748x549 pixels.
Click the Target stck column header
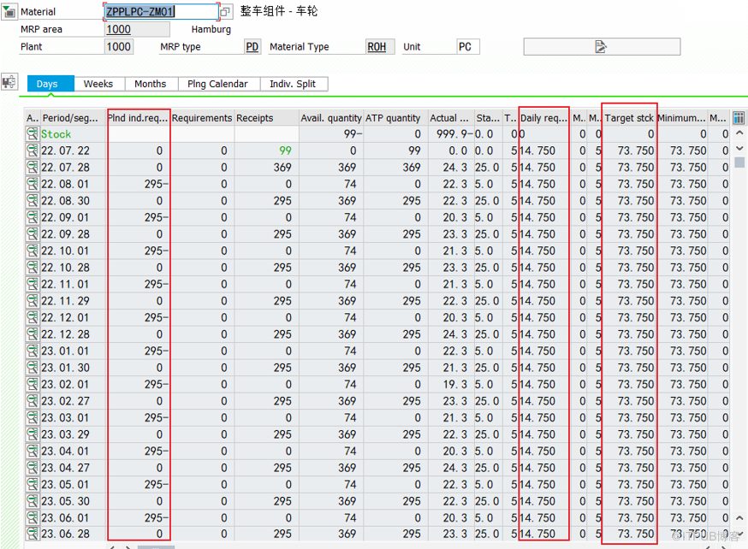629,118
